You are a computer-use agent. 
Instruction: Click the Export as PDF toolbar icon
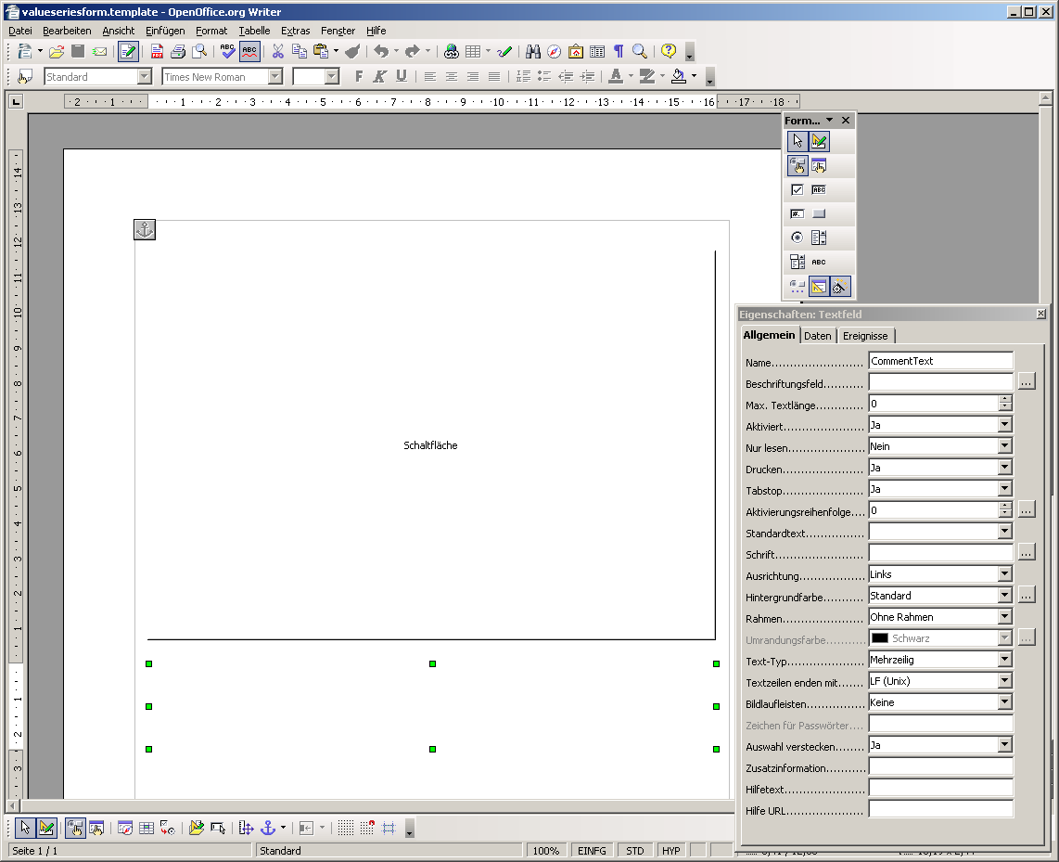pyautogui.click(x=158, y=52)
